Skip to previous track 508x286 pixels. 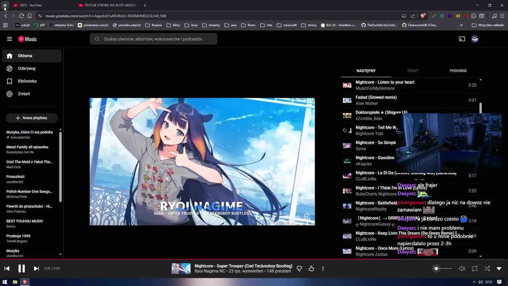(x=7, y=269)
